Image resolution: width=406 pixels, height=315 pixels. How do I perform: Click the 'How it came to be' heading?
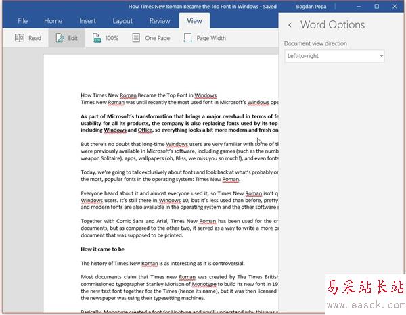103,249
